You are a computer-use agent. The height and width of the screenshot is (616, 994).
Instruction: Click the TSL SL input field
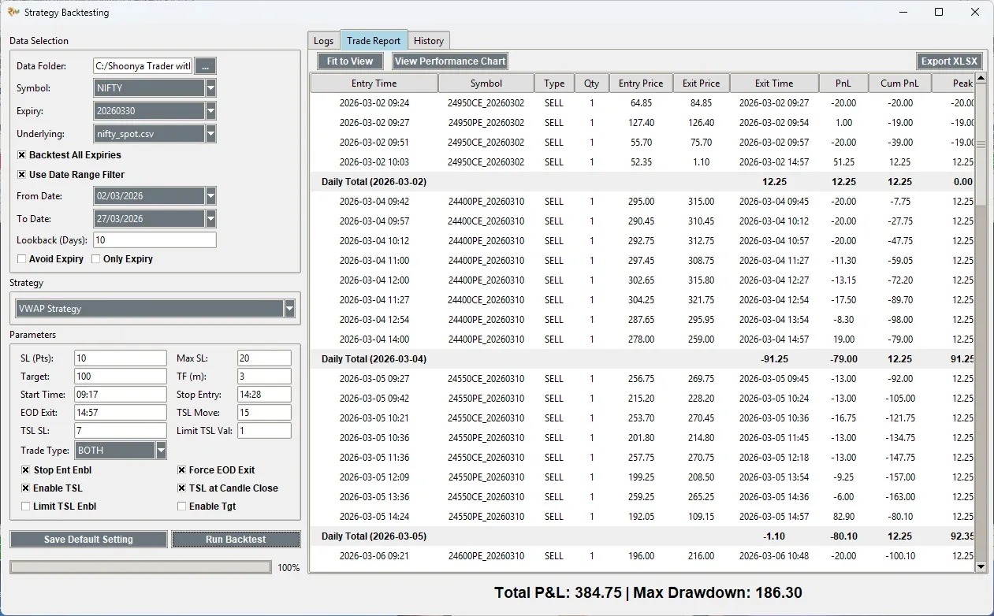[121, 431]
